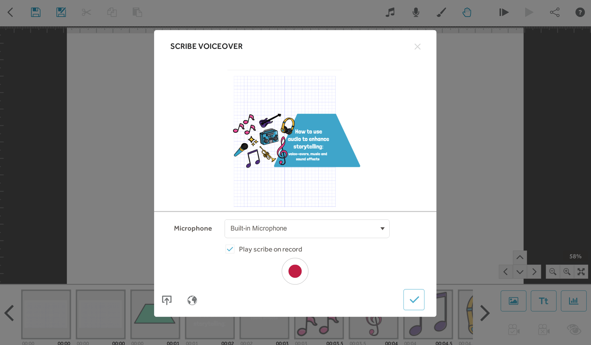Click the add text Tt button

543,301
